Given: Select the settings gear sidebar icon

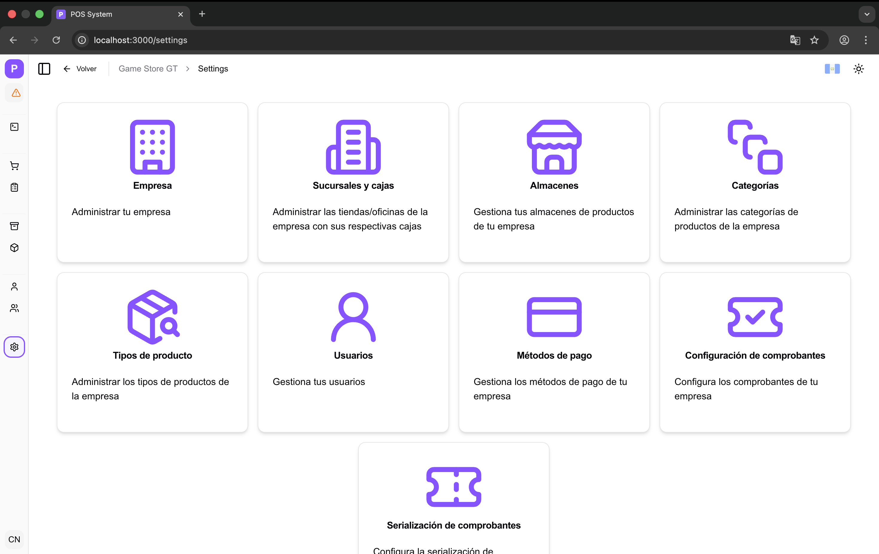Looking at the screenshot, I should click(x=14, y=347).
